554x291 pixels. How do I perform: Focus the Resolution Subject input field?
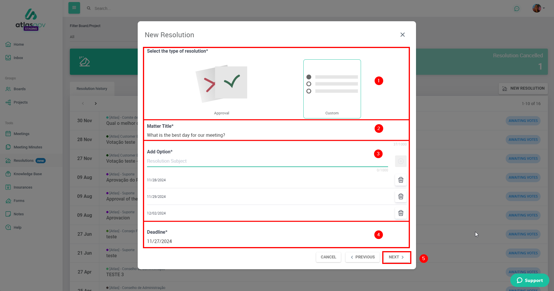[267, 161]
